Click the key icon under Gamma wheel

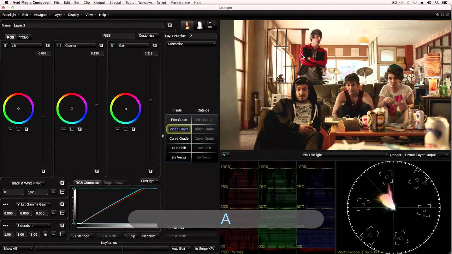64,129
